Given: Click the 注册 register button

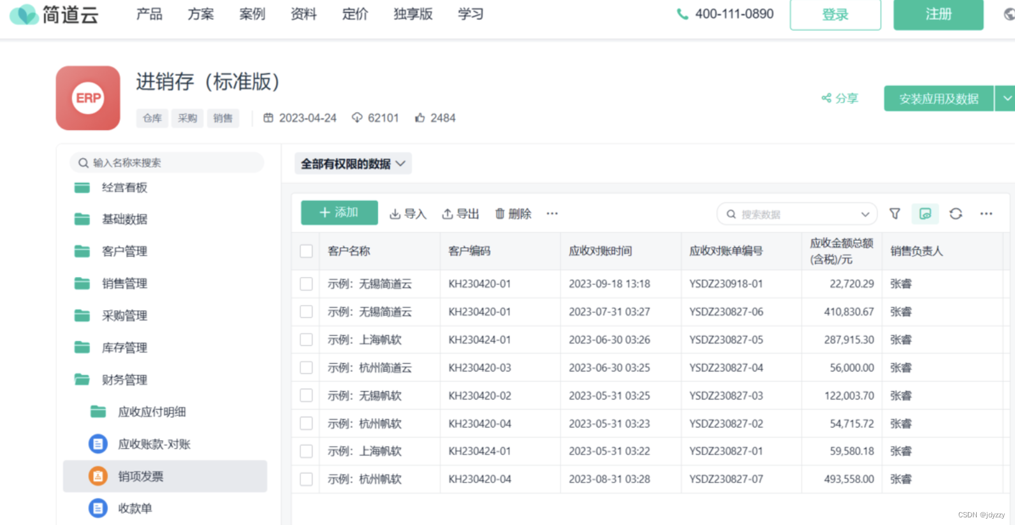Looking at the screenshot, I should click(x=938, y=15).
